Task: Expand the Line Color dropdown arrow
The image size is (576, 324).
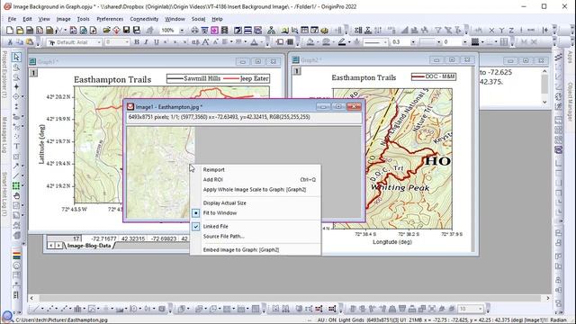Action: [349, 42]
